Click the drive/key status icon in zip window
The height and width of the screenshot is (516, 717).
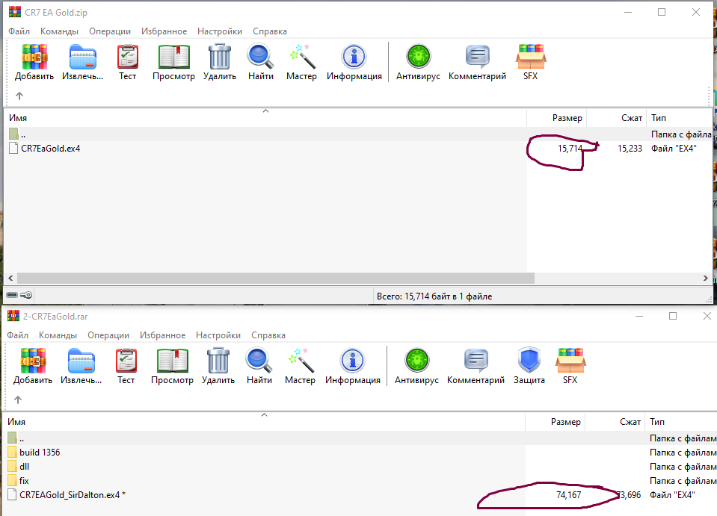coord(19,295)
